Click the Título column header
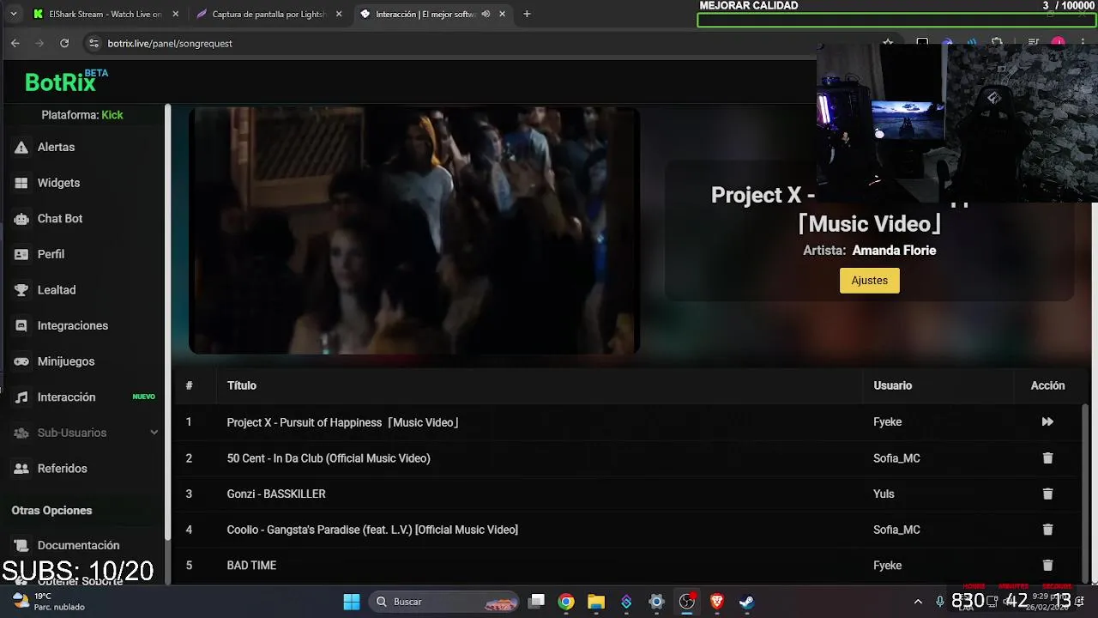The image size is (1098, 618). (x=242, y=386)
